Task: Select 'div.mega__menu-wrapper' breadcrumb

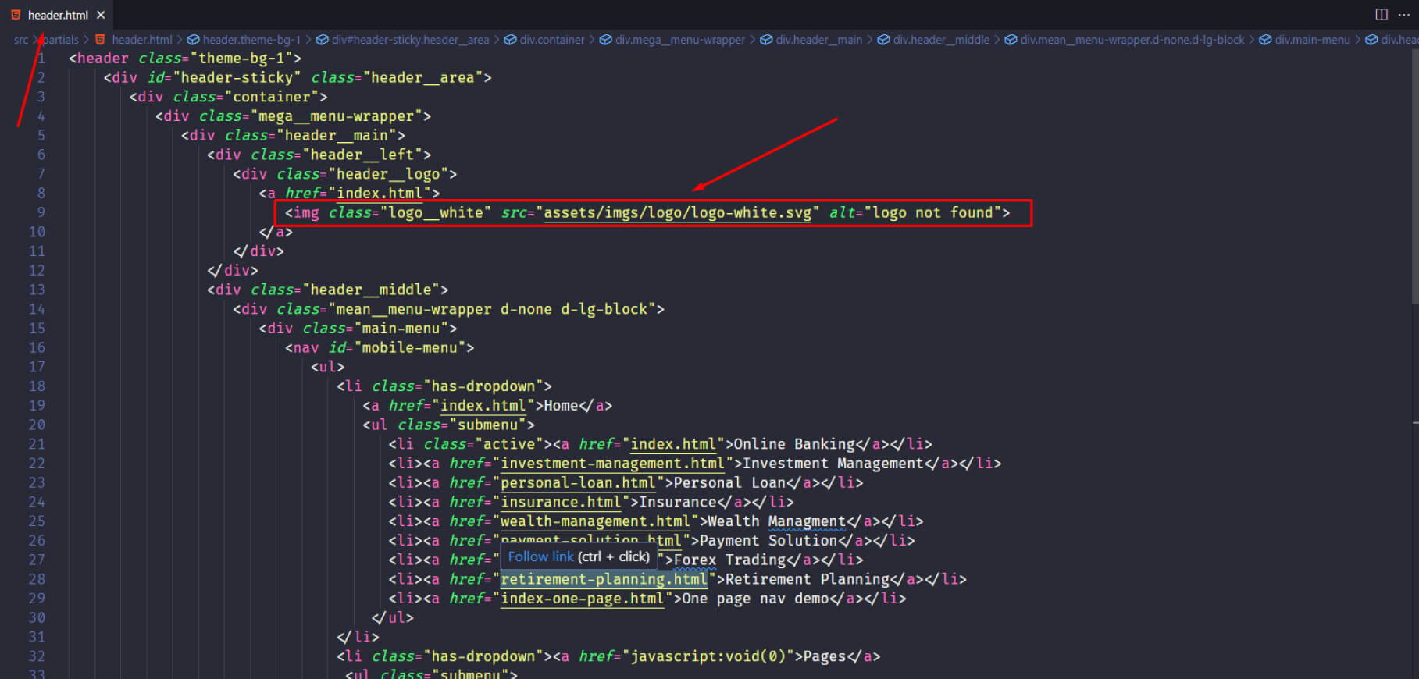Action: click(x=680, y=40)
